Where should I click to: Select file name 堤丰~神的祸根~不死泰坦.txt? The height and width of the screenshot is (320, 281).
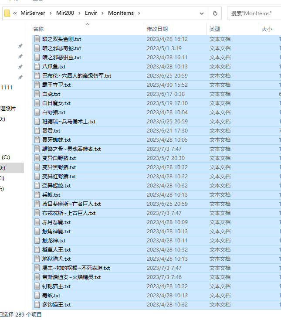pyautogui.click(x=76, y=268)
